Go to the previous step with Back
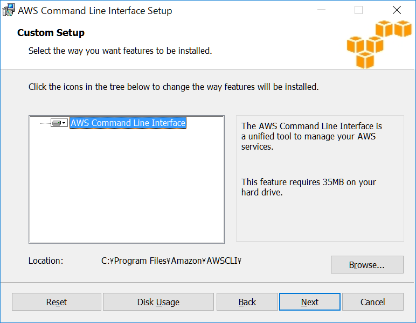The width and height of the screenshot is (416, 323). [247, 302]
